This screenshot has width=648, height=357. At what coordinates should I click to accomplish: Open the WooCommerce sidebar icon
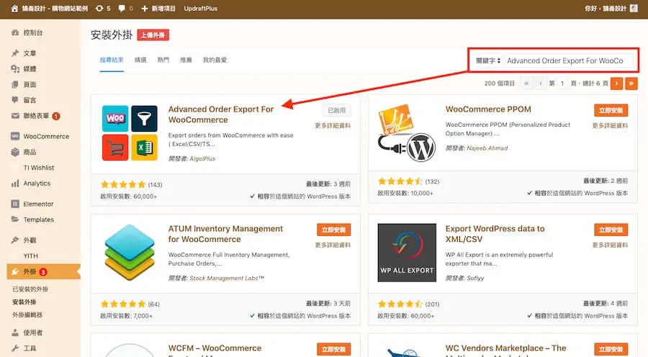tap(15, 136)
